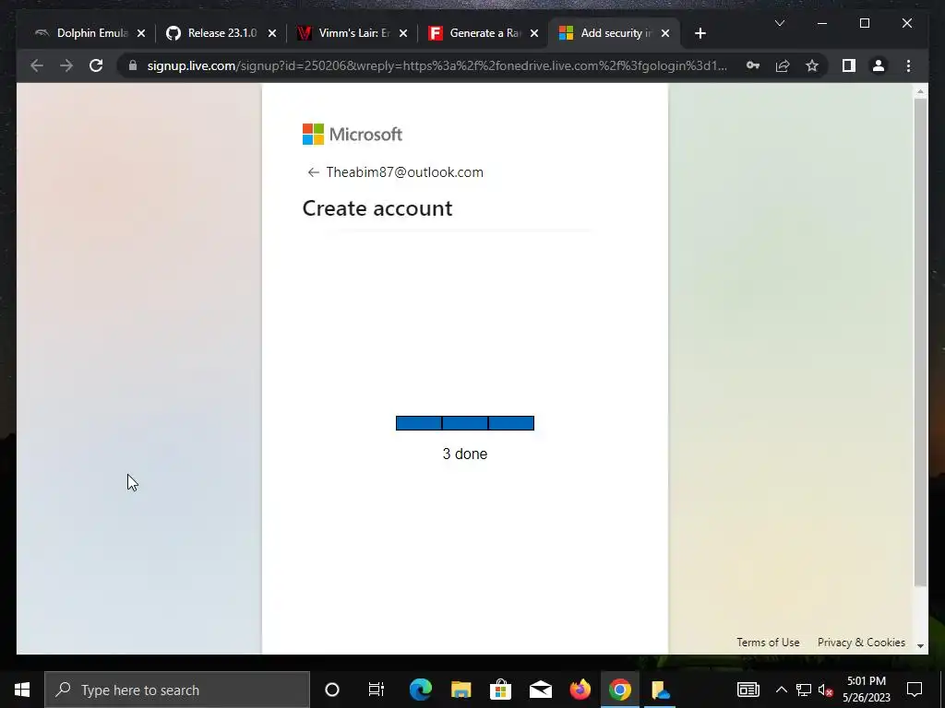Open a new browser tab
The image size is (945, 708).
[700, 34]
